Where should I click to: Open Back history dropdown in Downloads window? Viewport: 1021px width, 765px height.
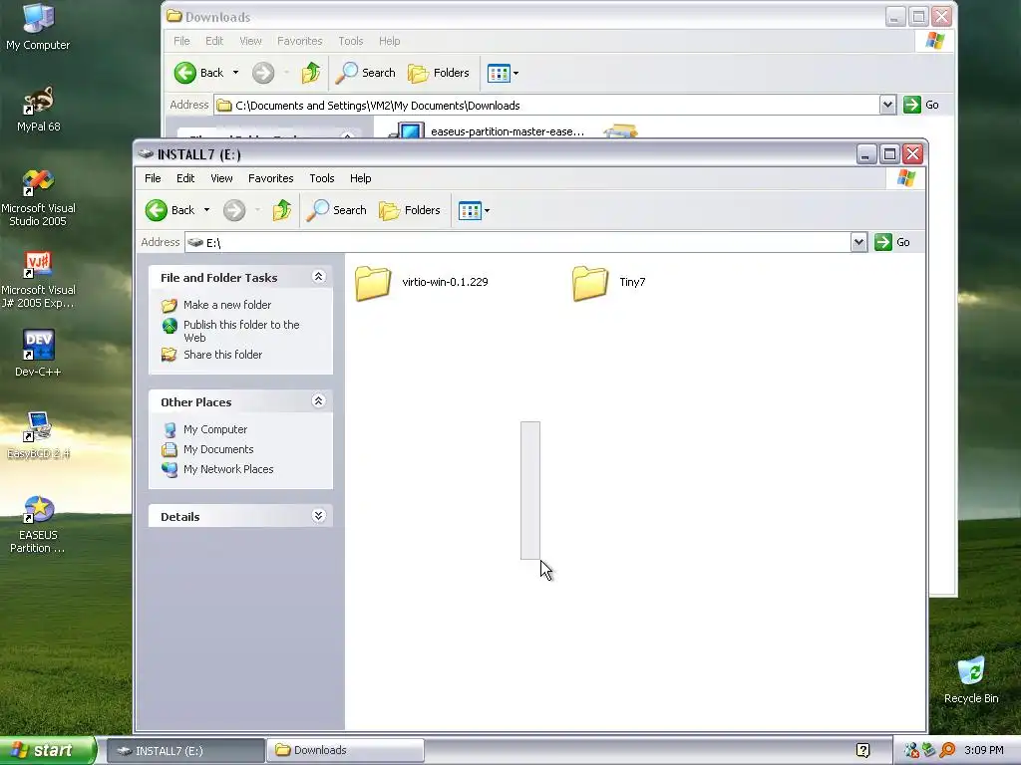tap(235, 73)
